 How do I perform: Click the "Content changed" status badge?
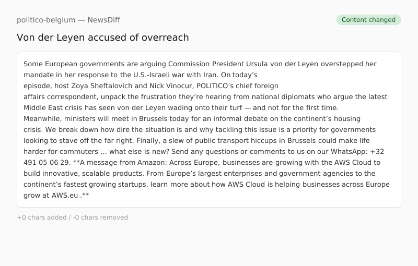coord(368,20)
